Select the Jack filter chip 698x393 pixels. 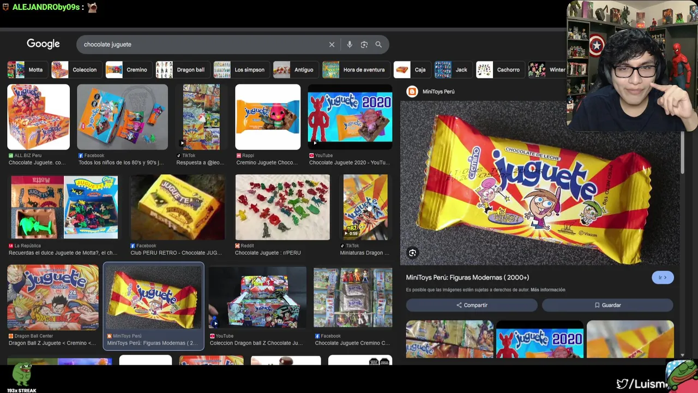[452, 70]
